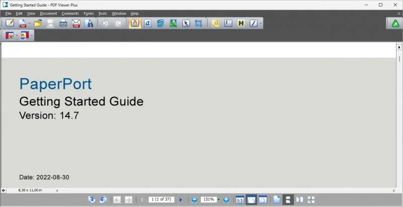Set actual size 1:1 view

[x=240, y=200]
